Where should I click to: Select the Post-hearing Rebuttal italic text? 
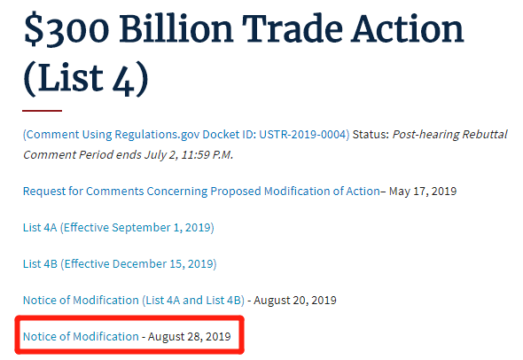[450, 135]
